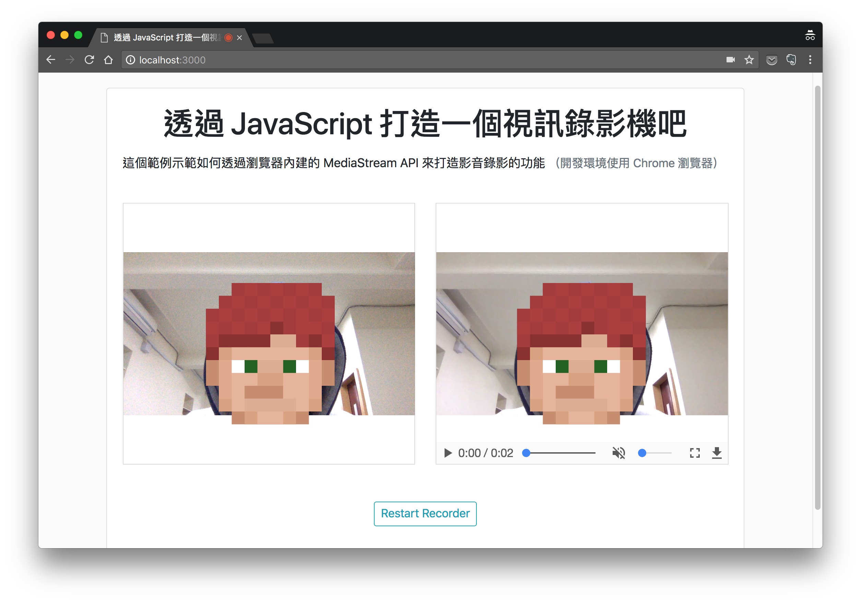Click the live webcam preview
Image resolution: width=861 pixels, height=603 pixels.
tap(269, 334)
